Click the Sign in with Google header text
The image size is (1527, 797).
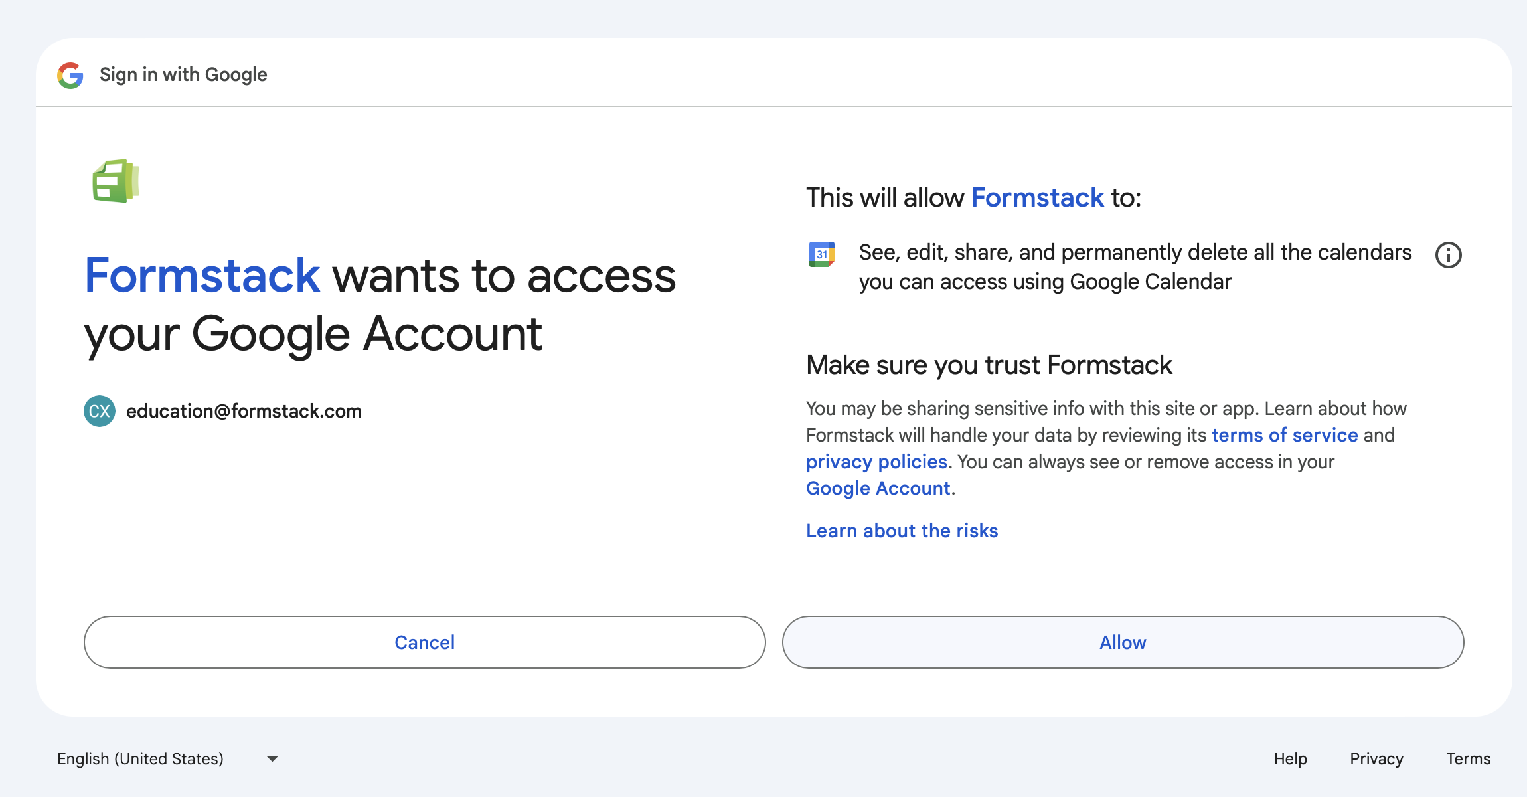(x=183, y=75)
